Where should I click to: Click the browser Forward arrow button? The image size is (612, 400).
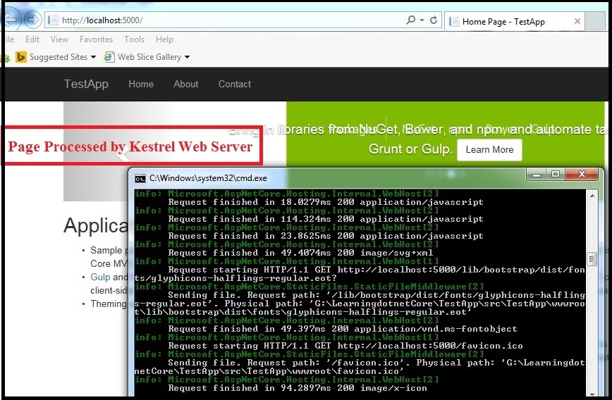[x=32, y=20]
